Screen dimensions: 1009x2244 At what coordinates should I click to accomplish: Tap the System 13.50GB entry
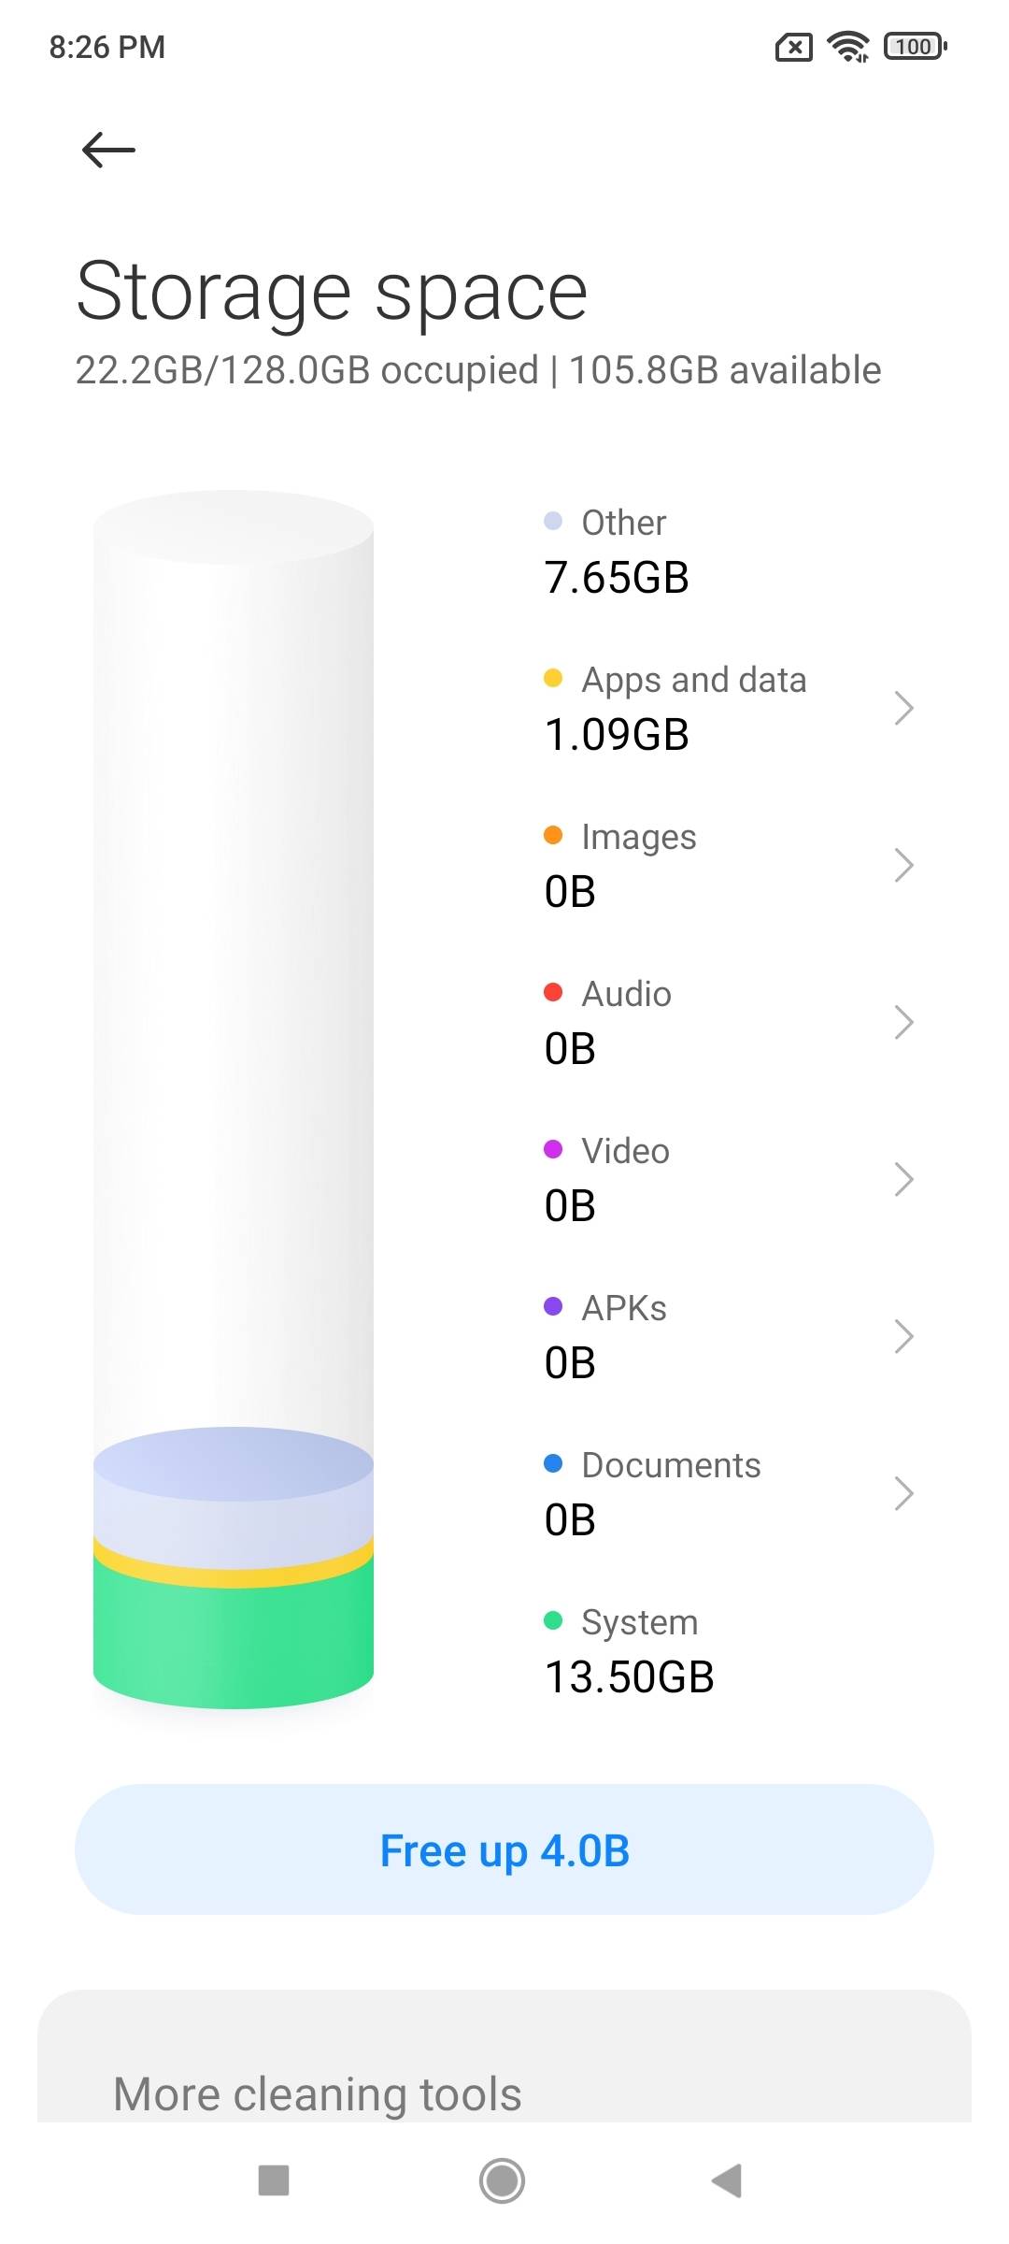pyautogui.click(x=630, y=1650)
